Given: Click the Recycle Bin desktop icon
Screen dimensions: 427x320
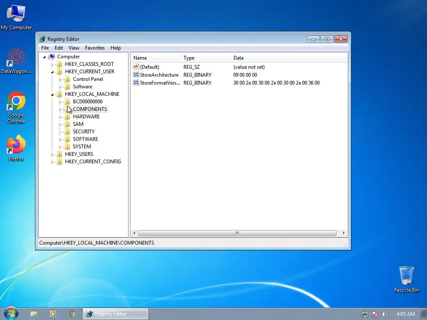Looking at the screenshot, I should [406, 279].
